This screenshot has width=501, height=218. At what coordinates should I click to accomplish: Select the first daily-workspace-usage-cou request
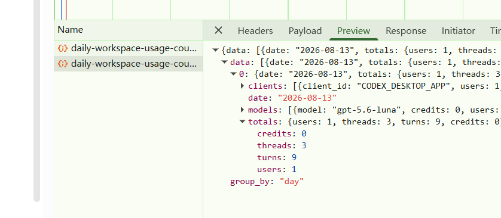click(128, 48)
